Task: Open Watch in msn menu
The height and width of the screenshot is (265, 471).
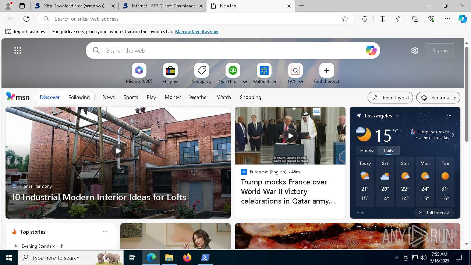Action: tap(224, 97)
